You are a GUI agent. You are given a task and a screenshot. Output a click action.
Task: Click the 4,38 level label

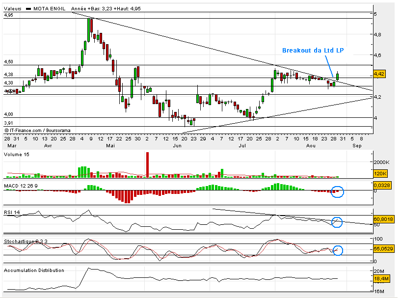8,75
